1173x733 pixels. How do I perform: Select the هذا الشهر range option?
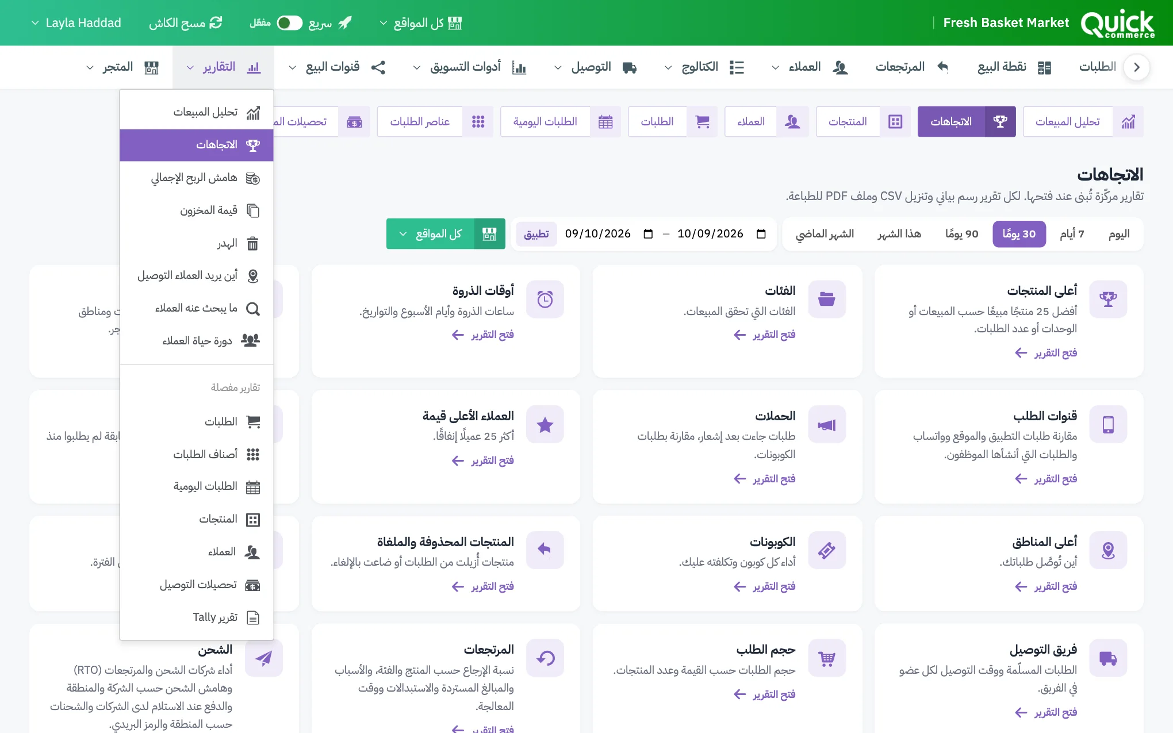pos(899,234)
